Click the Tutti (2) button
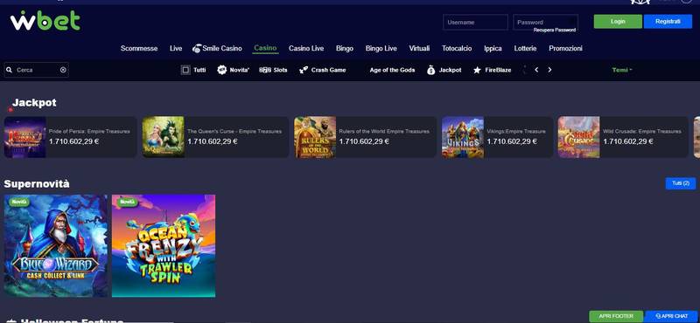The width and height of the screenshot is (700, 323). (x=681, y=183)
